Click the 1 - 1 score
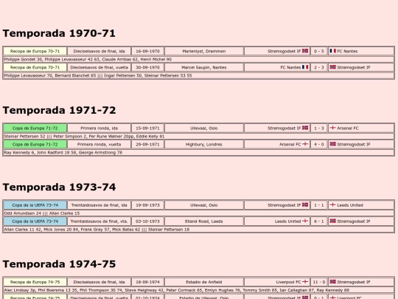The height and width of the screenshot is (299, 398). pyautogui.click(x=319, y=205)
